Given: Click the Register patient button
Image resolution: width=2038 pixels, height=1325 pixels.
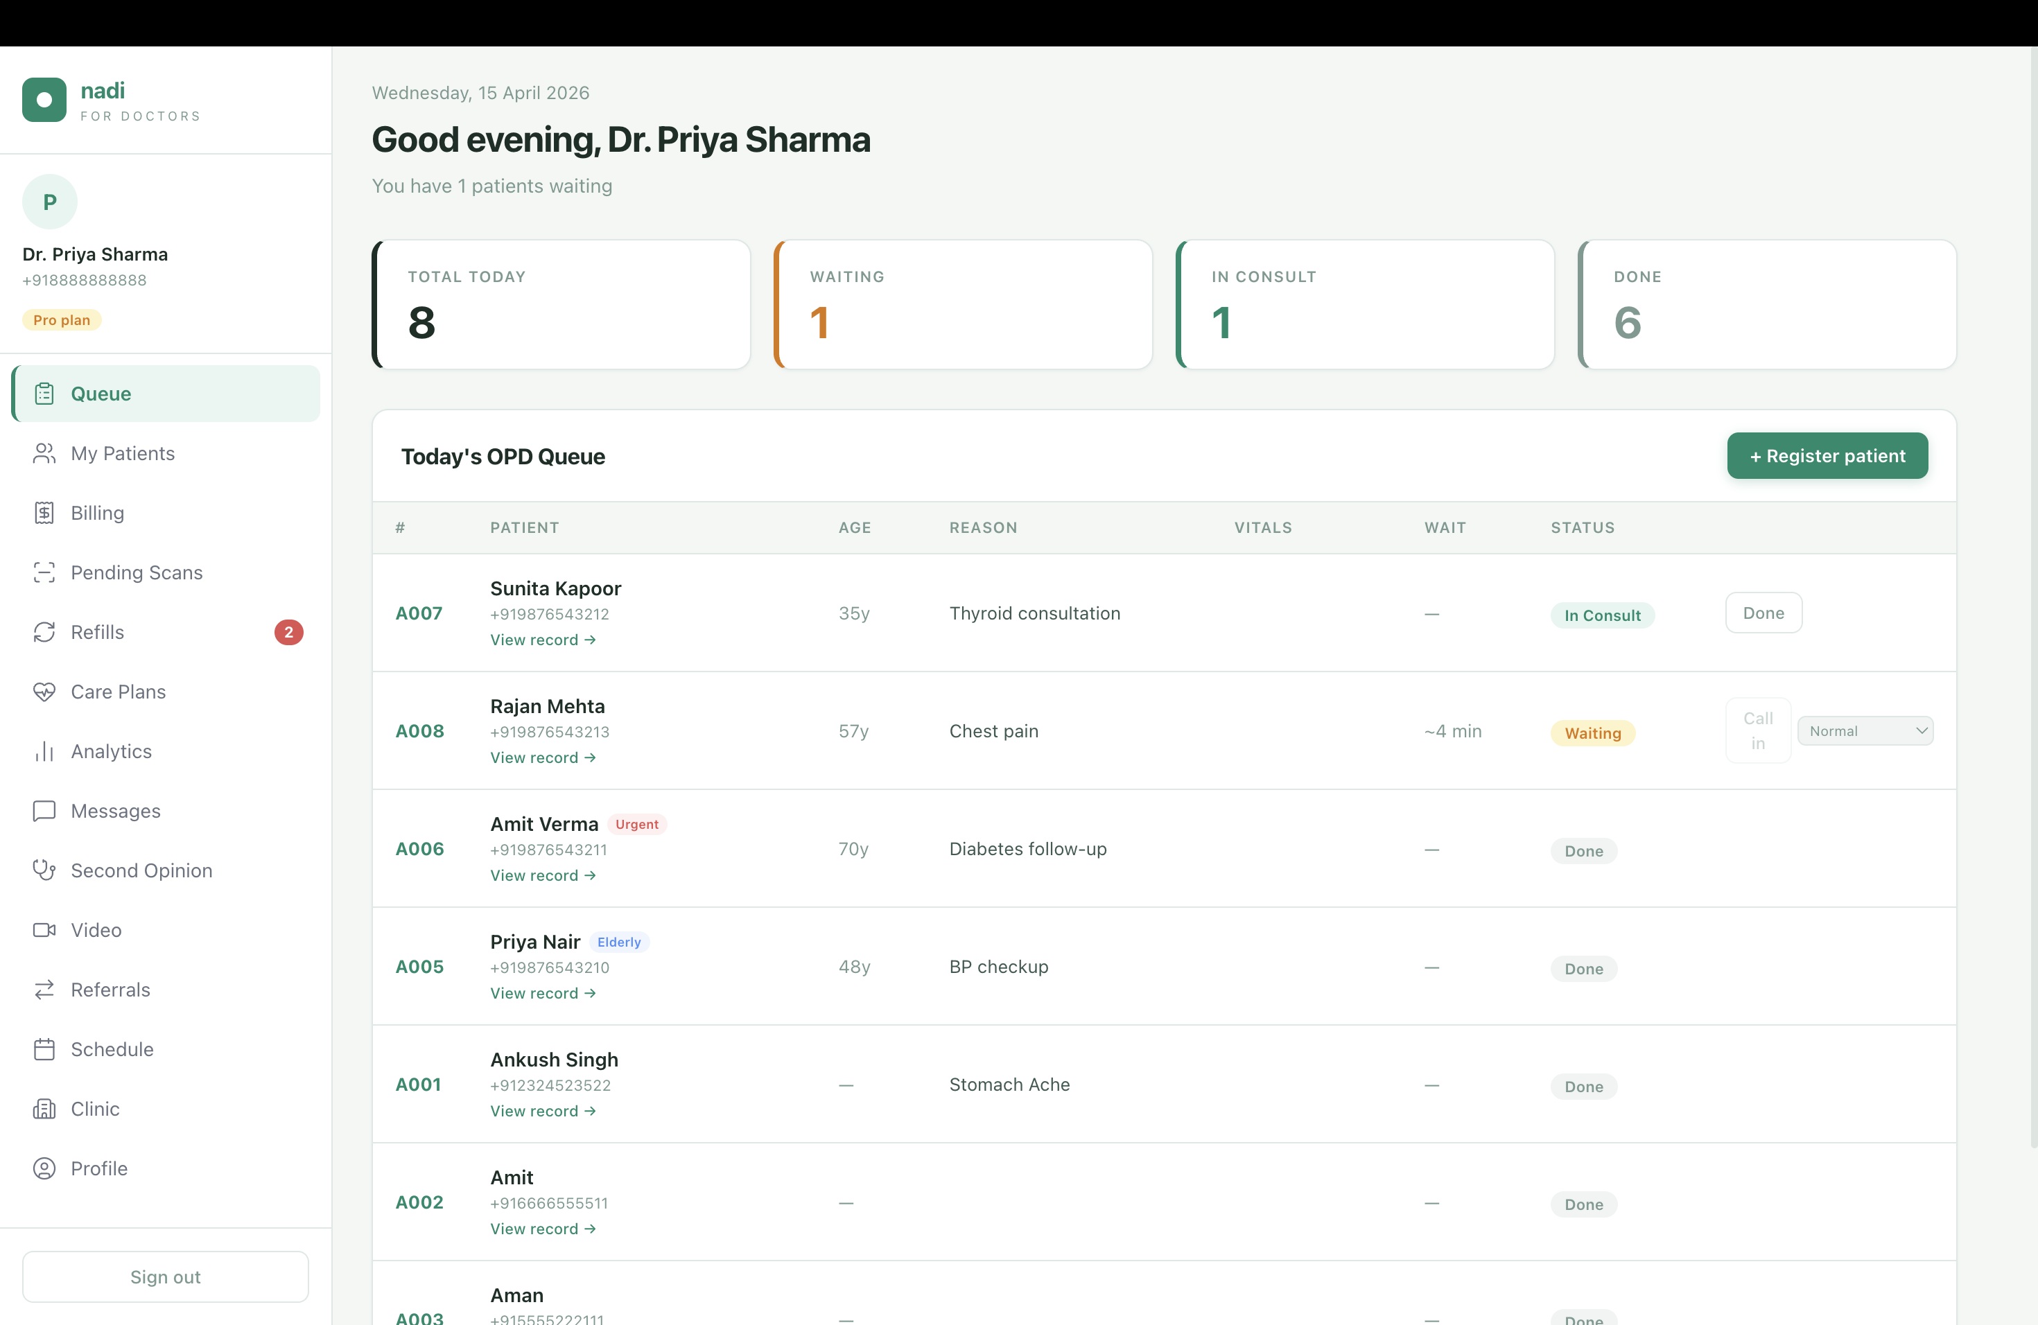Looking at the screenshot, I should [x=1827, y=456].
